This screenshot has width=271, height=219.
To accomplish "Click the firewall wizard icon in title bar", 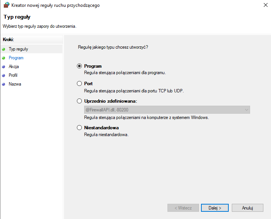I will 6,5.
